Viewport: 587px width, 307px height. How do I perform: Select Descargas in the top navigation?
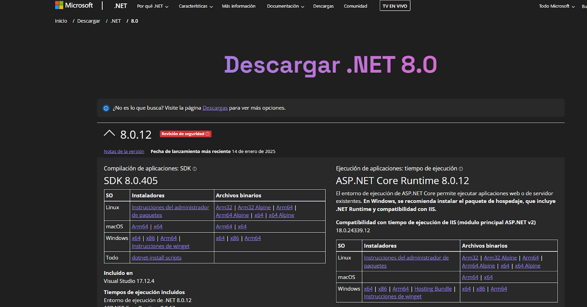tap(323, 6)
